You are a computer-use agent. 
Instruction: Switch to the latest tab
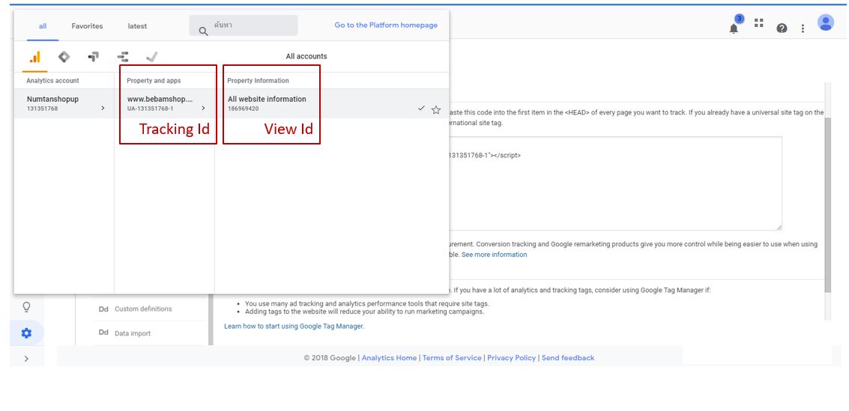(138, 26)
